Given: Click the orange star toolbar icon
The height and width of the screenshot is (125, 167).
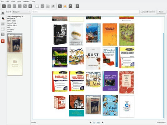Looking at the screenshot, I should (x=65, y=6).
